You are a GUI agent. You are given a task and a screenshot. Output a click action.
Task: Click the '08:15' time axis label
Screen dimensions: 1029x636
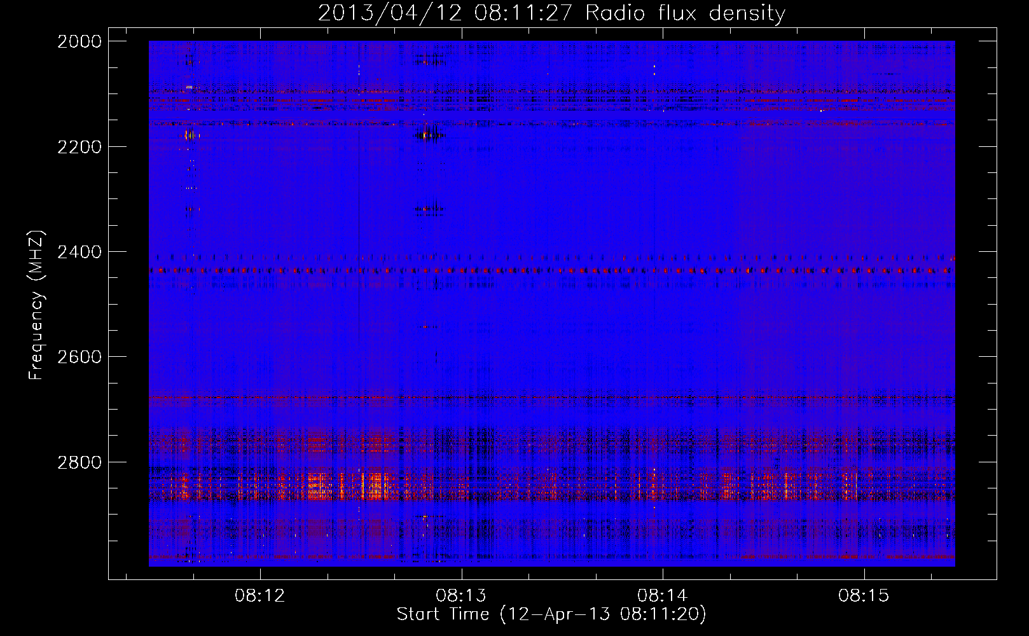tap(864, 596)
